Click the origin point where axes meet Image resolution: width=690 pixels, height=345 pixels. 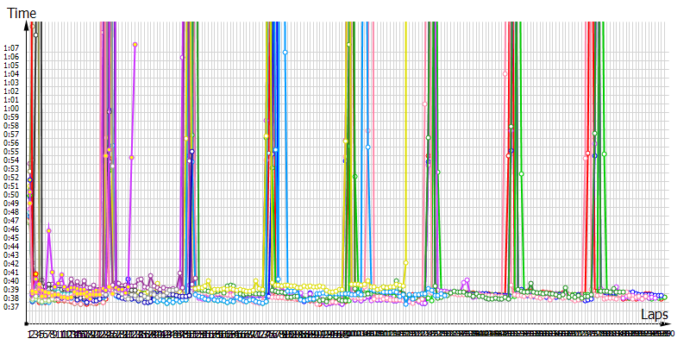pyautogui.click(x=28, y=323)
